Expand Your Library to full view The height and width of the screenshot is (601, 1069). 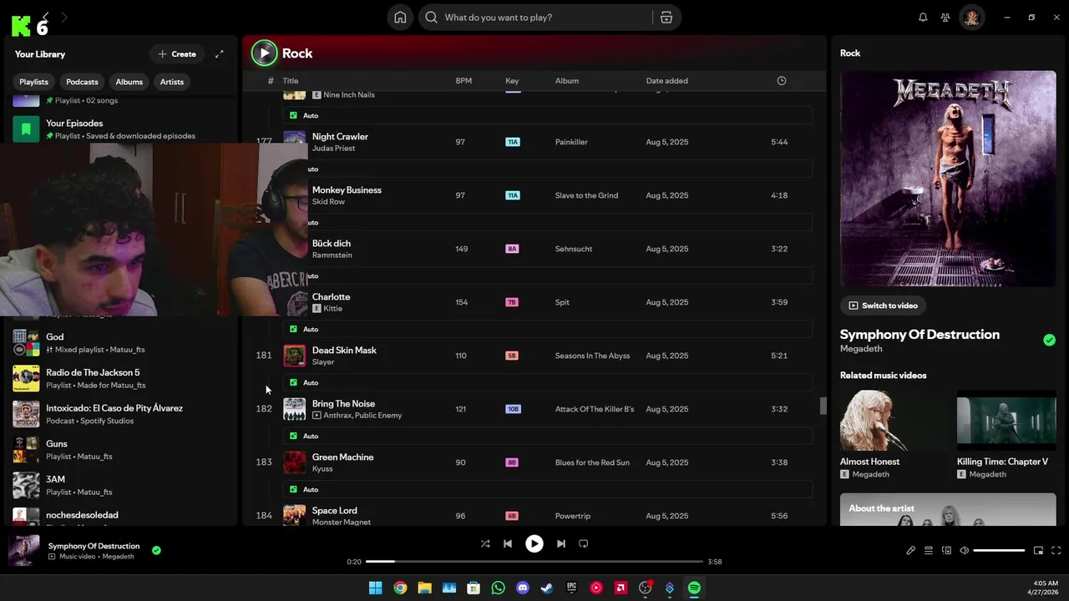(x=220, y=54)
